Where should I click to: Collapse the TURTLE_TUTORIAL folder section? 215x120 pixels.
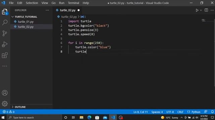click(32, 17)
